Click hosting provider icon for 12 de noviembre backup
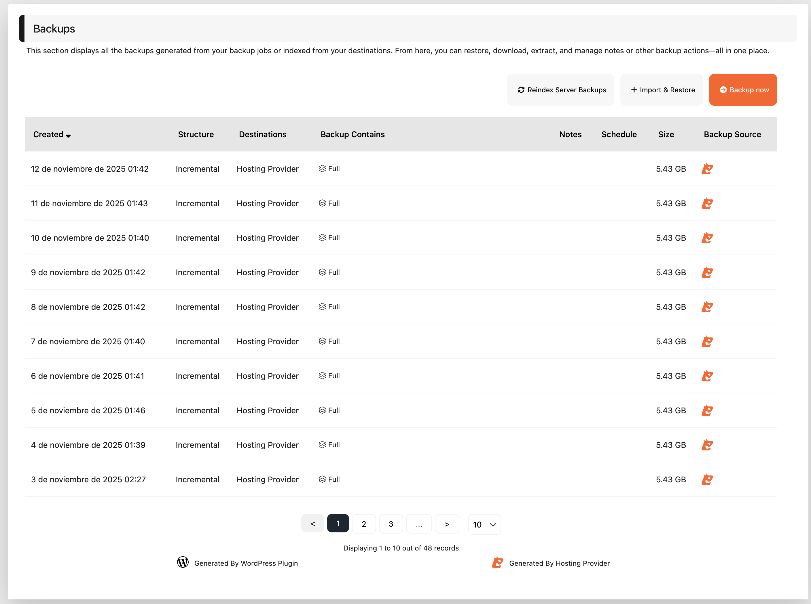Image resolution: width=811 pixels, height=604 pixels. click(x=707, y=169)
